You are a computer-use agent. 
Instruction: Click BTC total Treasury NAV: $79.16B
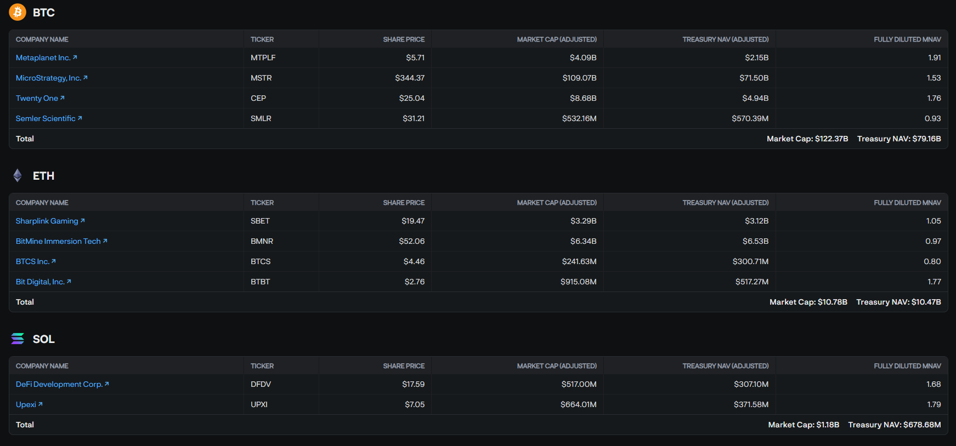pyautogui.click(x=899, y=139)
